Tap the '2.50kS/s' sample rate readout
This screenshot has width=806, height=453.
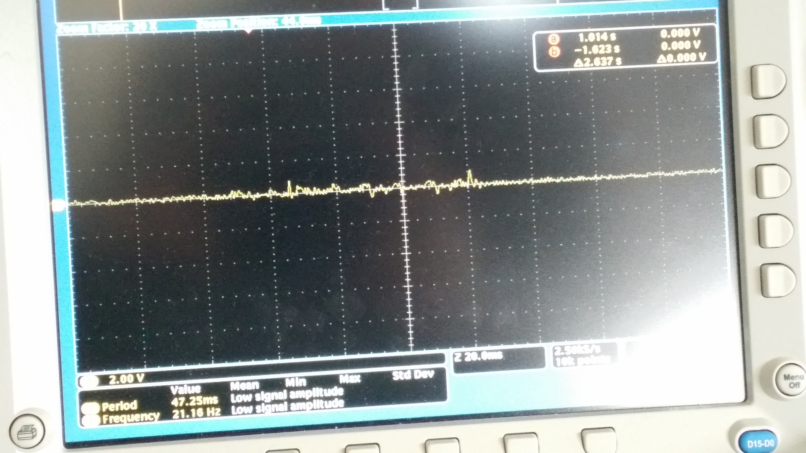coord(577,350)
